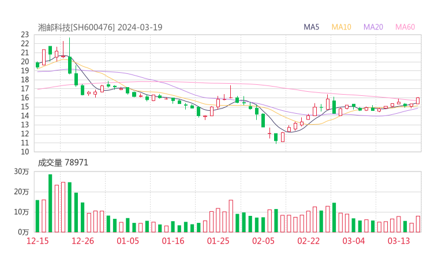Click the 10 price axis label
The image size is (427, 254).
pos(25,152)
